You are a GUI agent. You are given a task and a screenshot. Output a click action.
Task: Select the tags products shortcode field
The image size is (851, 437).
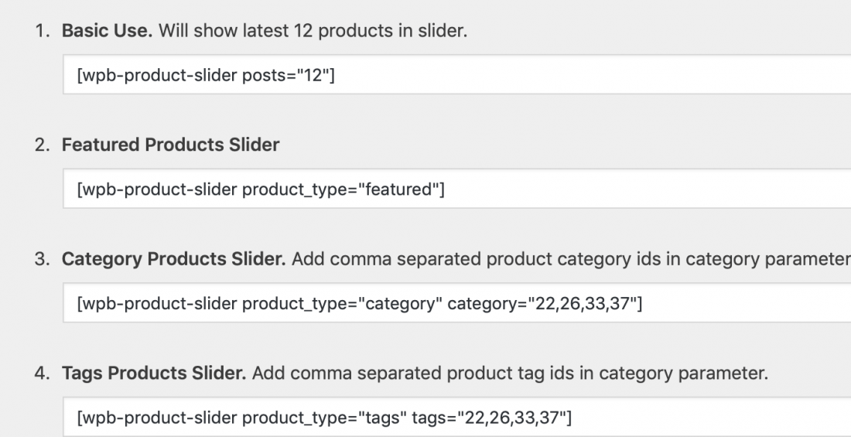(x=456, y=417)
